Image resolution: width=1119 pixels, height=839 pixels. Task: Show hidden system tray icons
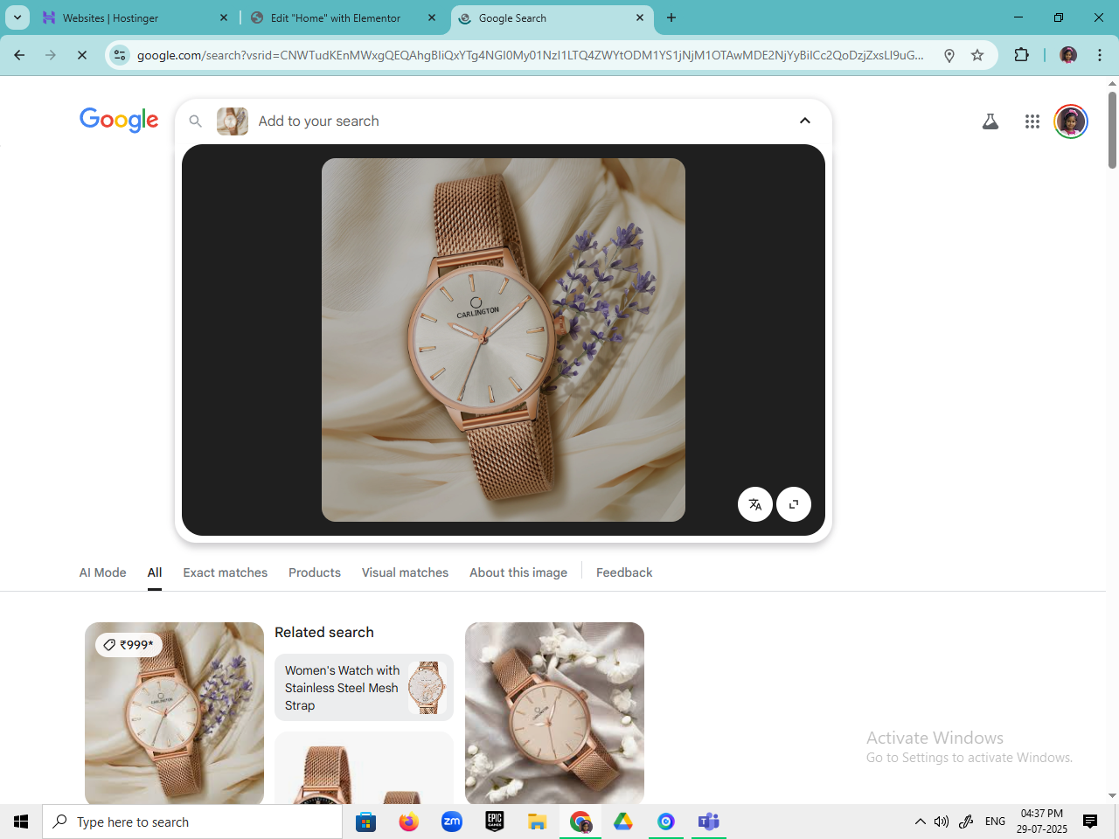click(x=920, y=822)
